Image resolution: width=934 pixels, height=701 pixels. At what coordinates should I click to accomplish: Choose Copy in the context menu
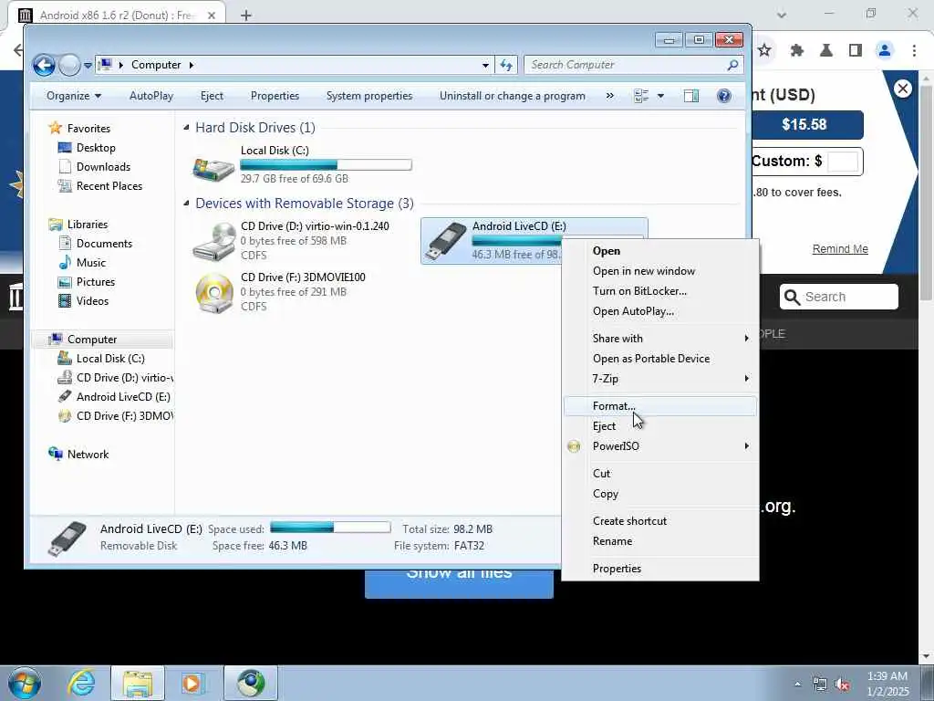(x=606, y=494)
